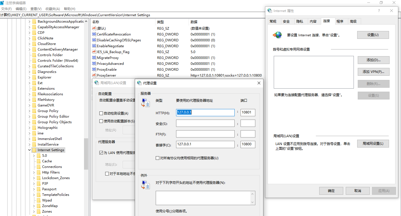Click the ProxyServer string value icon
The height and width of the screenshot is (216, 401).
coord(94,75)
